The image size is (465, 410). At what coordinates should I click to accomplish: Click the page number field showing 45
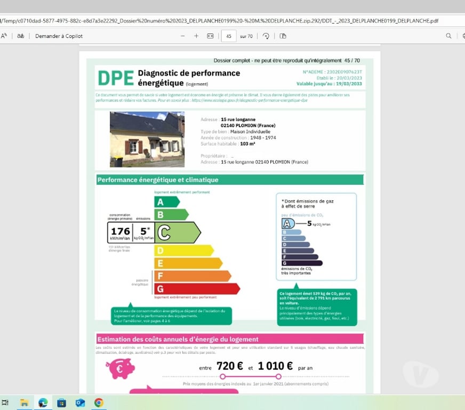[229, 36]
